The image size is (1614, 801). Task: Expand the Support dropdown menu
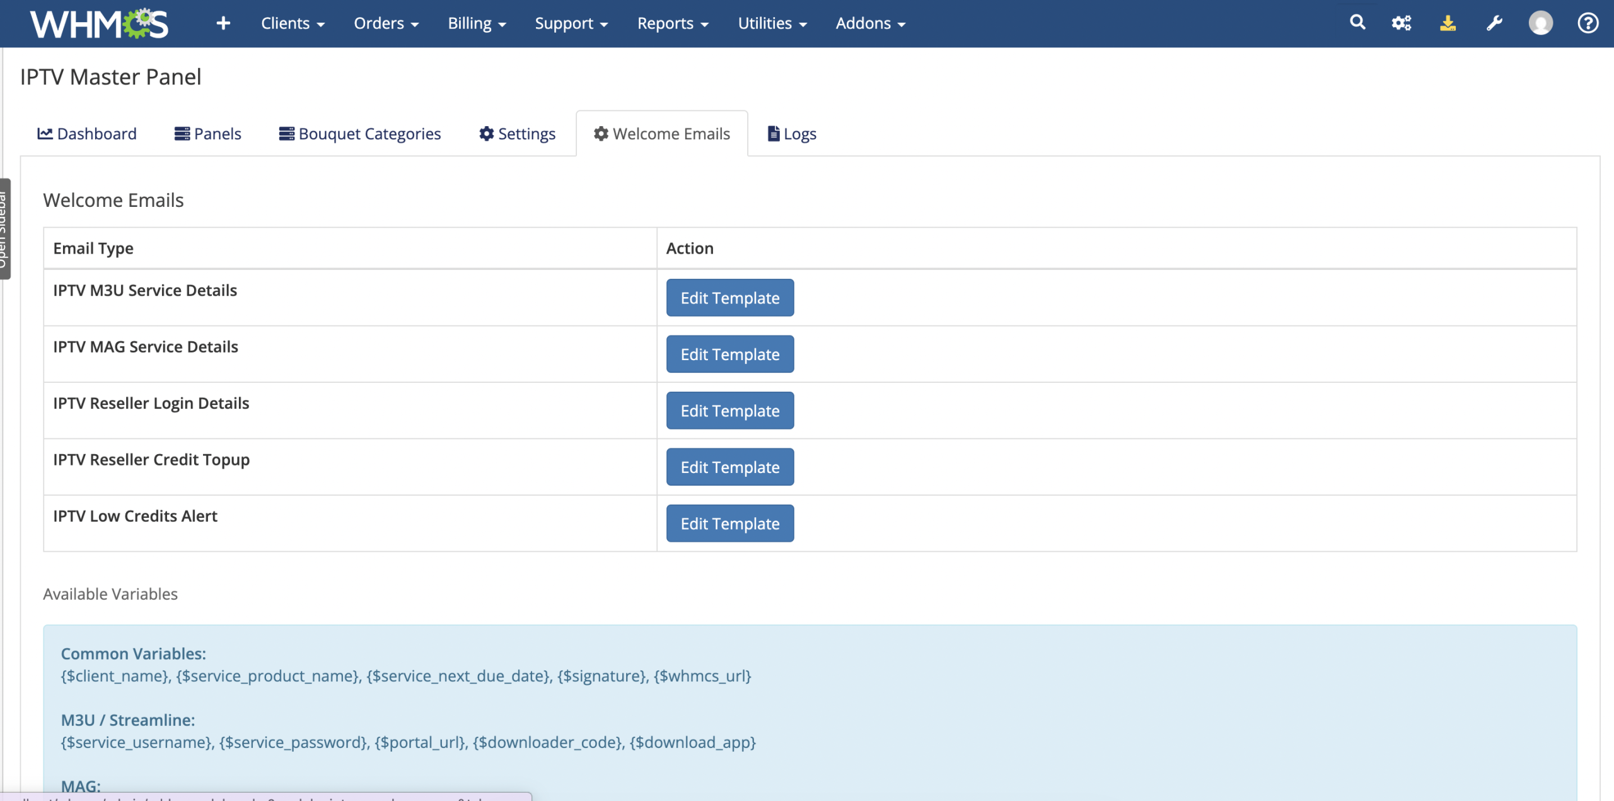pyautogui.click(x=571, y=23)
